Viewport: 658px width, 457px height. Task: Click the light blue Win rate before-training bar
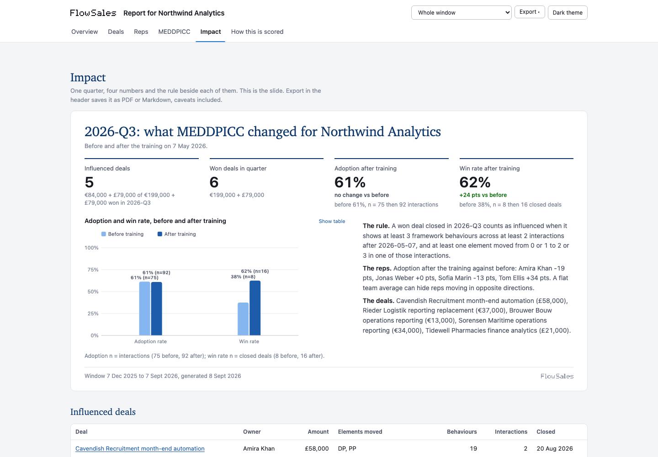pyautogui.click(x=243, y=319)
